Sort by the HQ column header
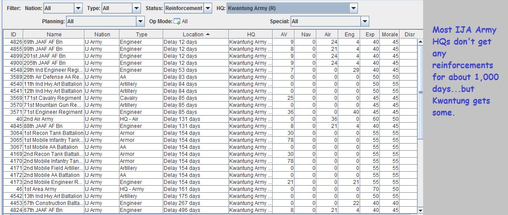Viewport: 508px width, 215px height. click(x=251, y=35)
